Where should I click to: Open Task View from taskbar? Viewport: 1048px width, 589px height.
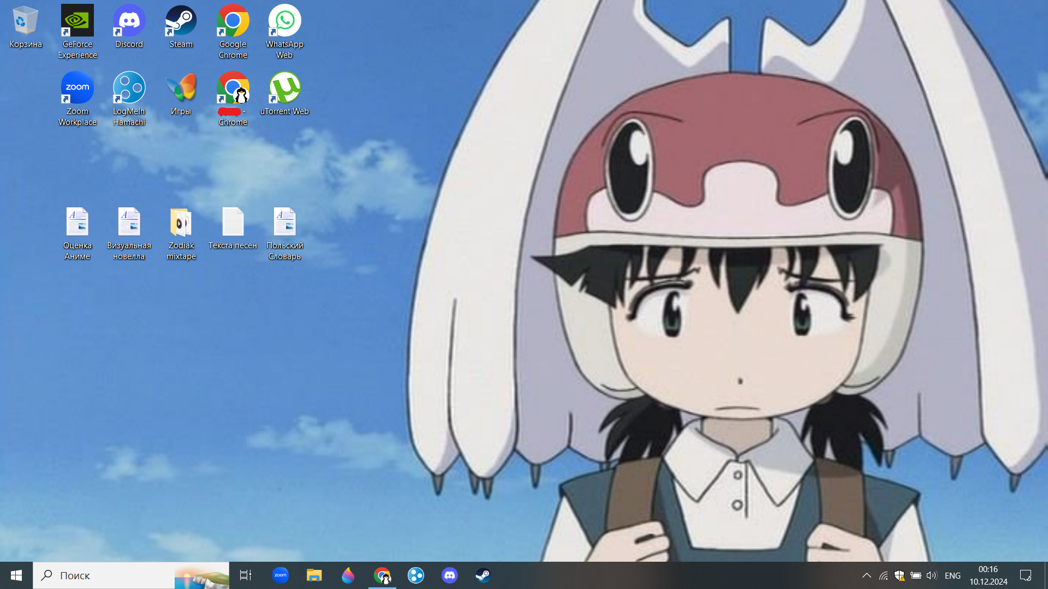tap(246, 575)
